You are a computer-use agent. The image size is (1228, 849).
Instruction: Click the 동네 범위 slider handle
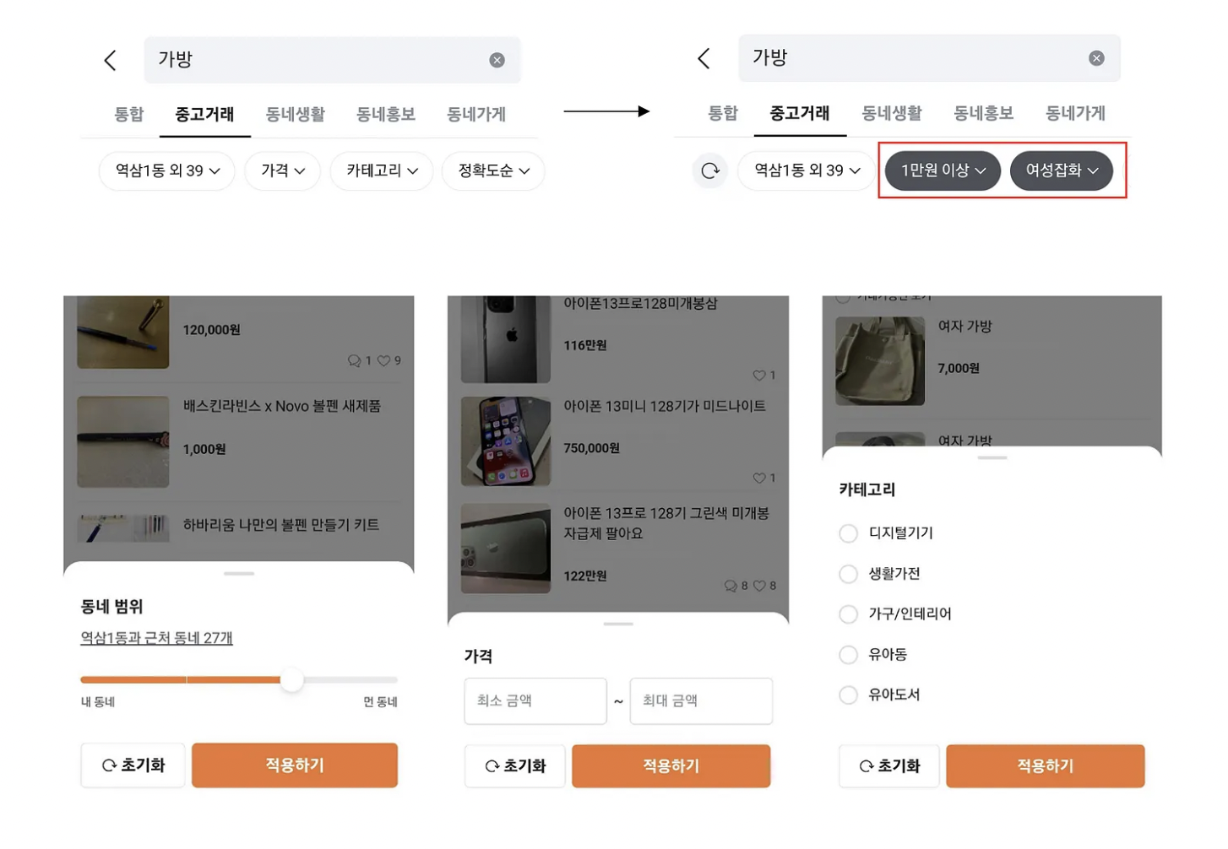pos(291,679)
